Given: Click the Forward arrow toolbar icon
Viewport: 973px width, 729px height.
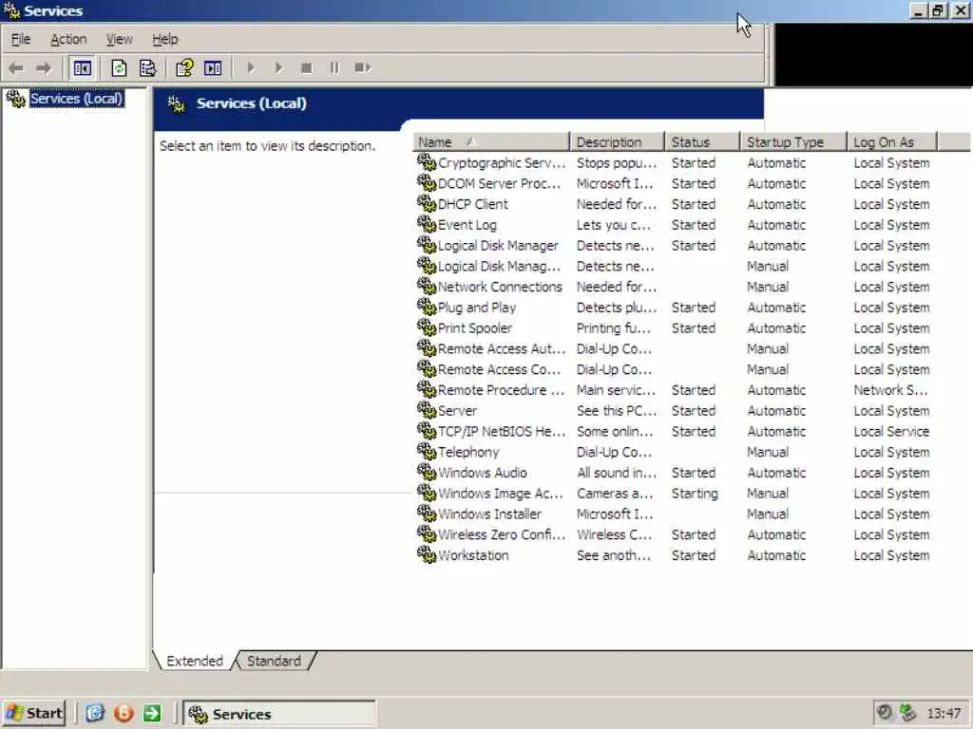Looking at the screenshot, I should coord(44,67).
